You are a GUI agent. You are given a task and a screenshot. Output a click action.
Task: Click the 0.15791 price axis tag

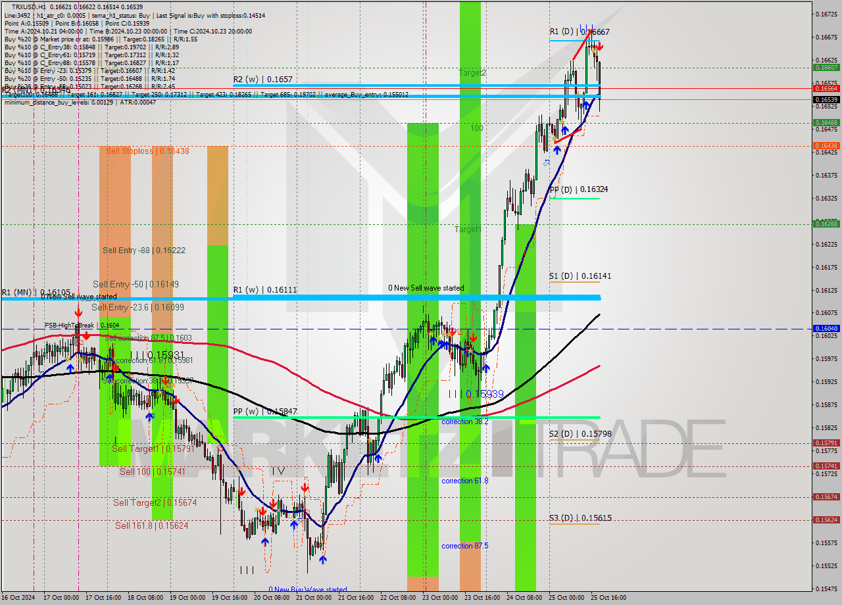coord(826,443)
